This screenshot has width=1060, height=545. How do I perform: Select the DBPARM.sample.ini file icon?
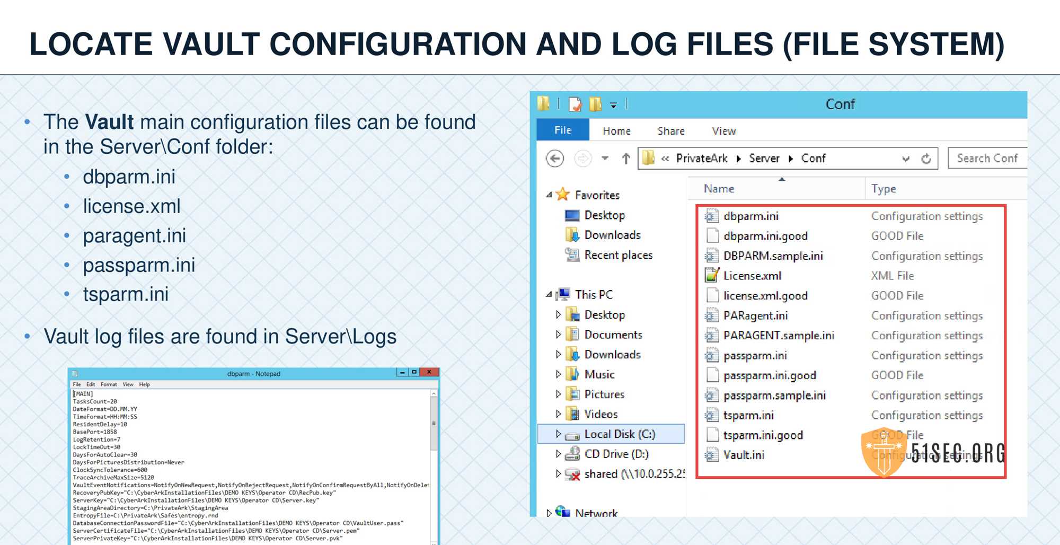coord(712,256)
